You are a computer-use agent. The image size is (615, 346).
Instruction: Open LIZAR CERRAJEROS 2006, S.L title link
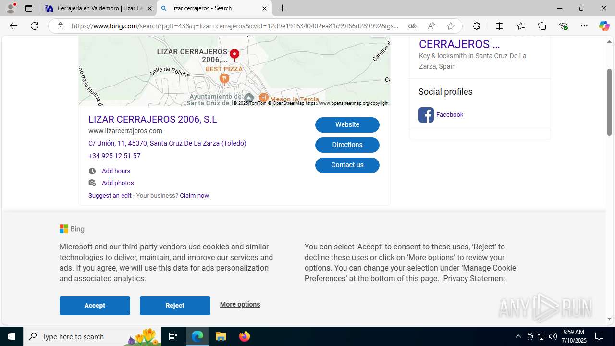153,119
